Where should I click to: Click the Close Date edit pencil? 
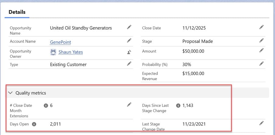click(x=261, y=27)
